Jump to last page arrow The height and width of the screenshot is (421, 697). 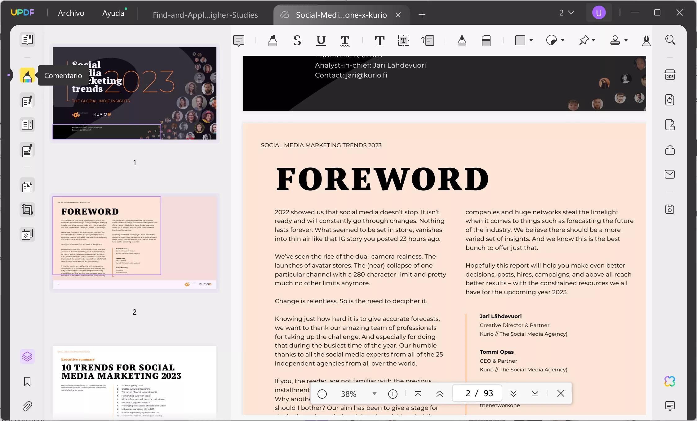[535, 394]
